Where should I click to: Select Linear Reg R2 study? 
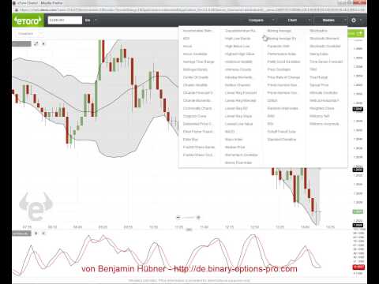pyautogui.click(x=236, y=108)
